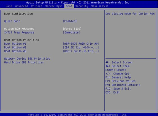Open the Security tab
158x116 pixels.
click(82, 6)
